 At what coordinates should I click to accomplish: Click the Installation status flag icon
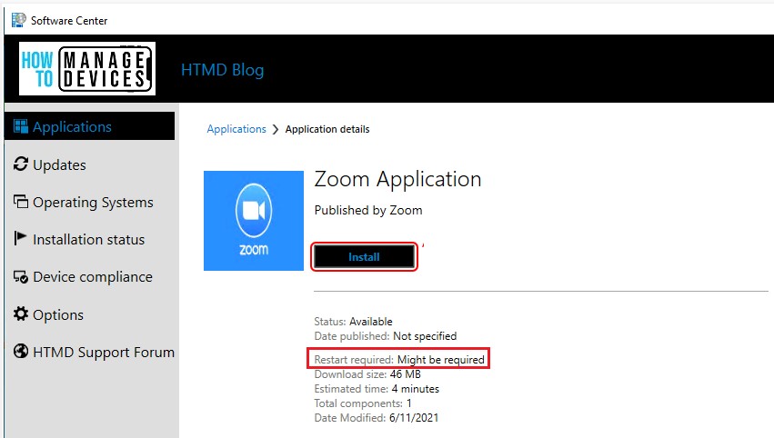point(20,238)
